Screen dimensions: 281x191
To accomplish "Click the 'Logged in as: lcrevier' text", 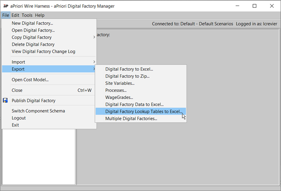I will (256, 24).
